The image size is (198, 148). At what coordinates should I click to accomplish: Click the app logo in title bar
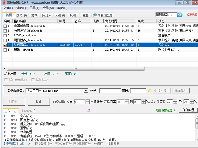click(x=3, y=3)
